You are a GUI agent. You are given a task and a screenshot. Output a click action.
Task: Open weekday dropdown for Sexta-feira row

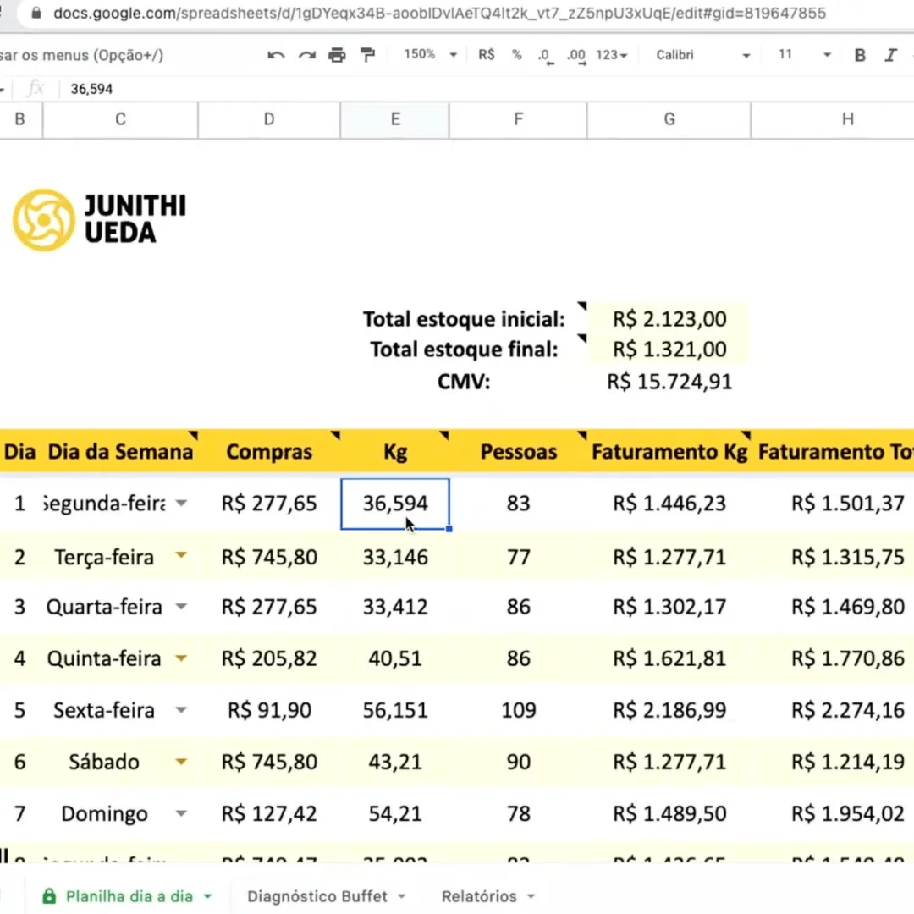coord(181,710)
